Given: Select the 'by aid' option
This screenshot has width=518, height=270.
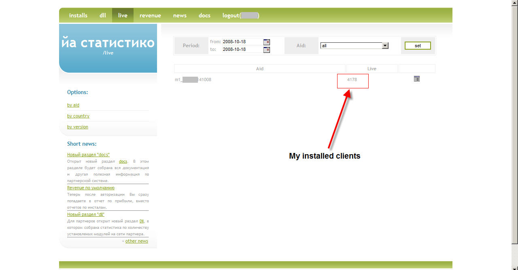Looking at the screenshot, I should tap(73, 105).
